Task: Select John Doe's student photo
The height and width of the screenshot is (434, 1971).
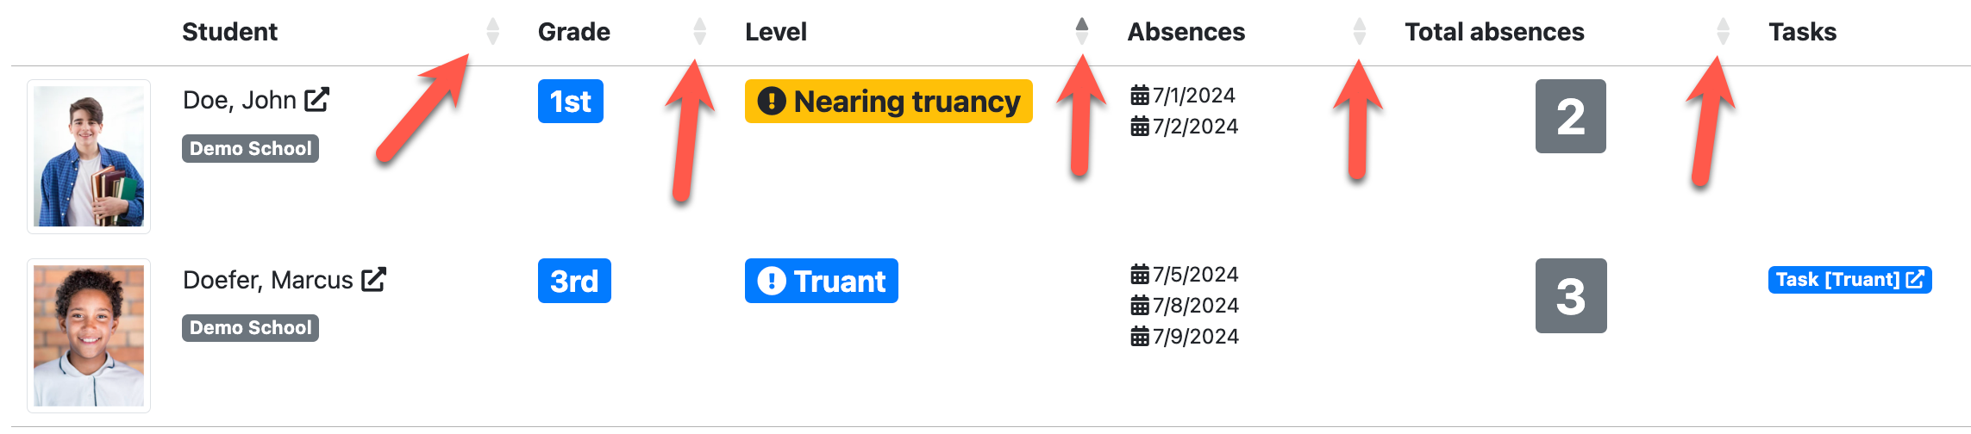Action: tap(89, 157)
